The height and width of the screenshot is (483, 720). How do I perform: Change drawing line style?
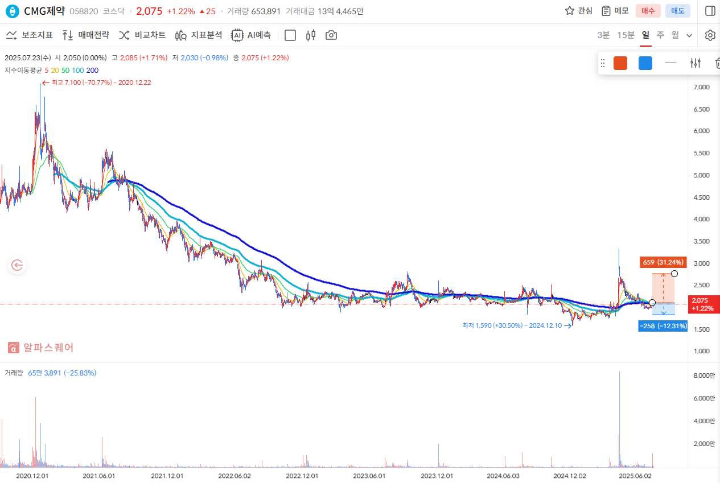(x=670, y=63)
